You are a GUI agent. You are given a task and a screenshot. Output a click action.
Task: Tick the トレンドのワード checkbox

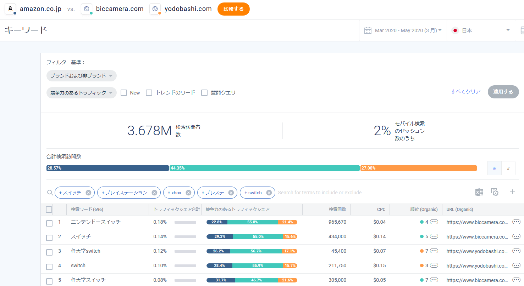pyautogui.click(x=149, y=93)
